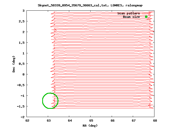The image size is (171, 128).
Task: Click Dec axis tick label 2
Action: click(x=24, y=32)
